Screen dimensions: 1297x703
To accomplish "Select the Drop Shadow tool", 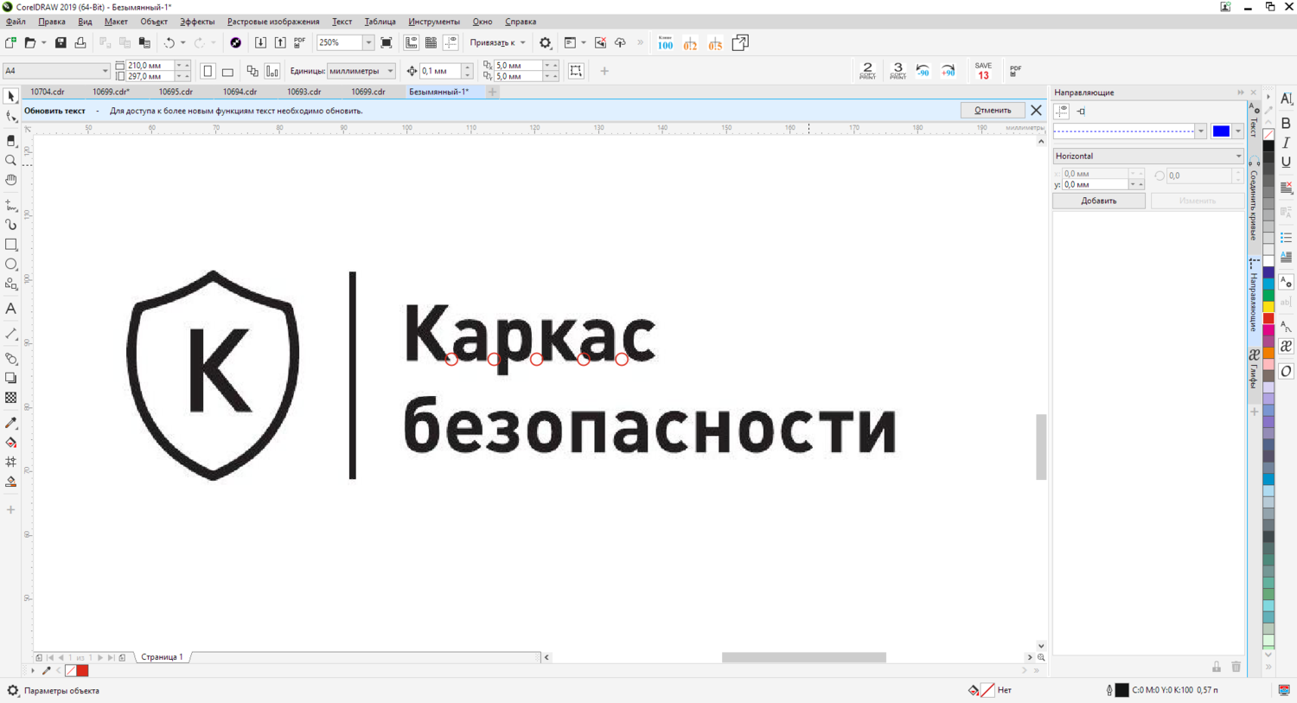I will click(11, 378).
